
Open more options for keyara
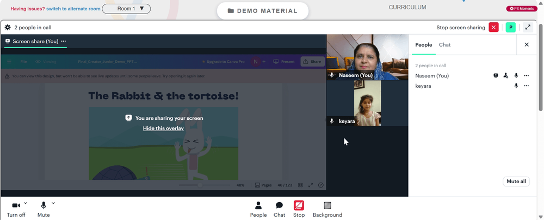tap(526, 86)
